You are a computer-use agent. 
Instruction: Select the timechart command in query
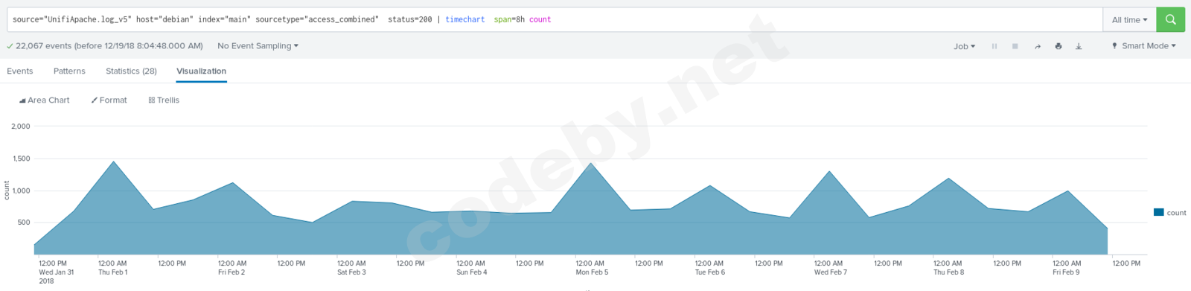pos(464,20)
